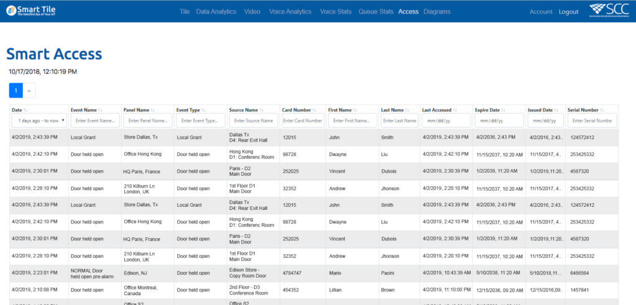The height and width of the screenshot is (305, 636).
Task: Click the Logout link
Action: (x=568, y=12)
